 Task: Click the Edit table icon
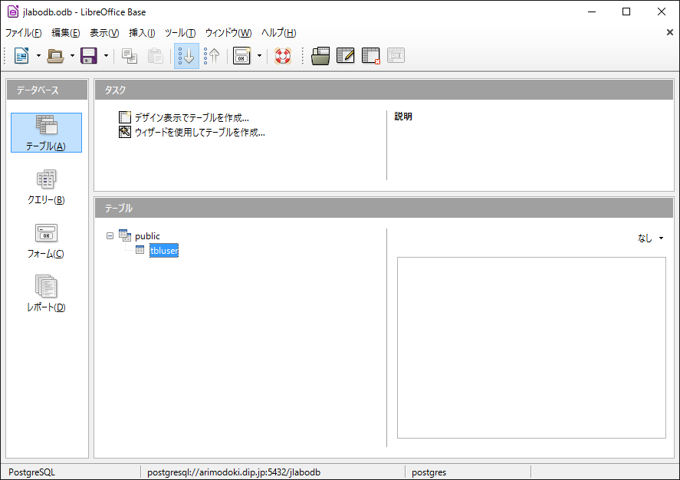click(346, 56)
